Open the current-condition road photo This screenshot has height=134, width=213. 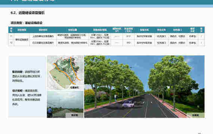65,104
